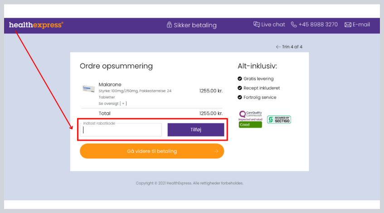
Task: Click the healthexpress logo
Action: [x=36, y=25]
